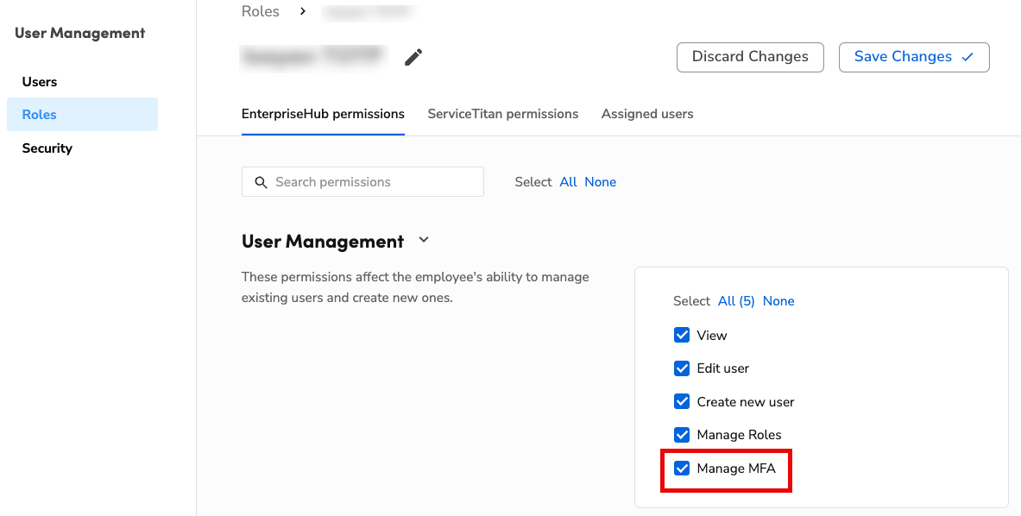Click the Roles breadcrumb link

tap(261, 11)
